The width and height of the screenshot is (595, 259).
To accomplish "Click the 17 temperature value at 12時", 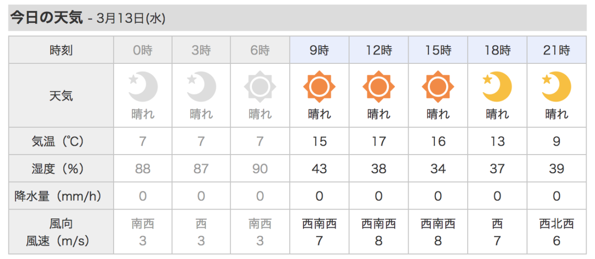I will point(379,142).
